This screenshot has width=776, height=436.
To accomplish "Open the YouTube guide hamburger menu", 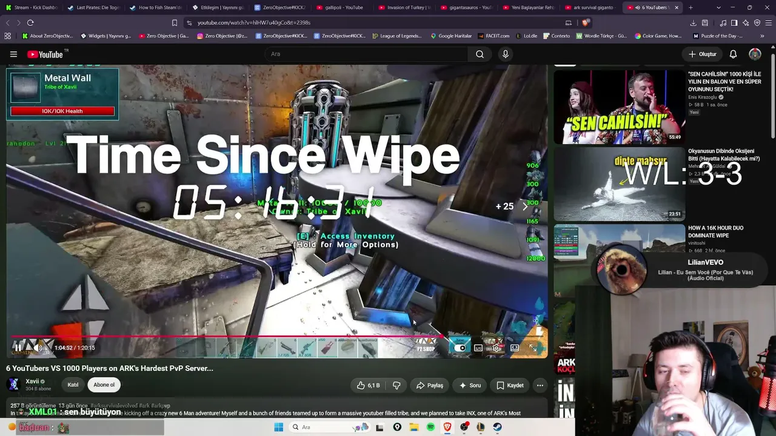I will (x=13, y=54).
